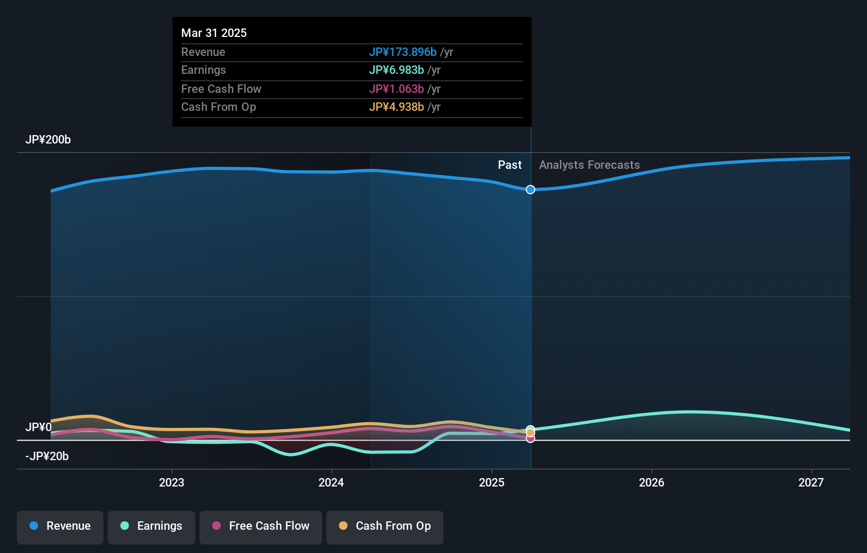Click the -JP¥20b y-axis label

(47, 456)
